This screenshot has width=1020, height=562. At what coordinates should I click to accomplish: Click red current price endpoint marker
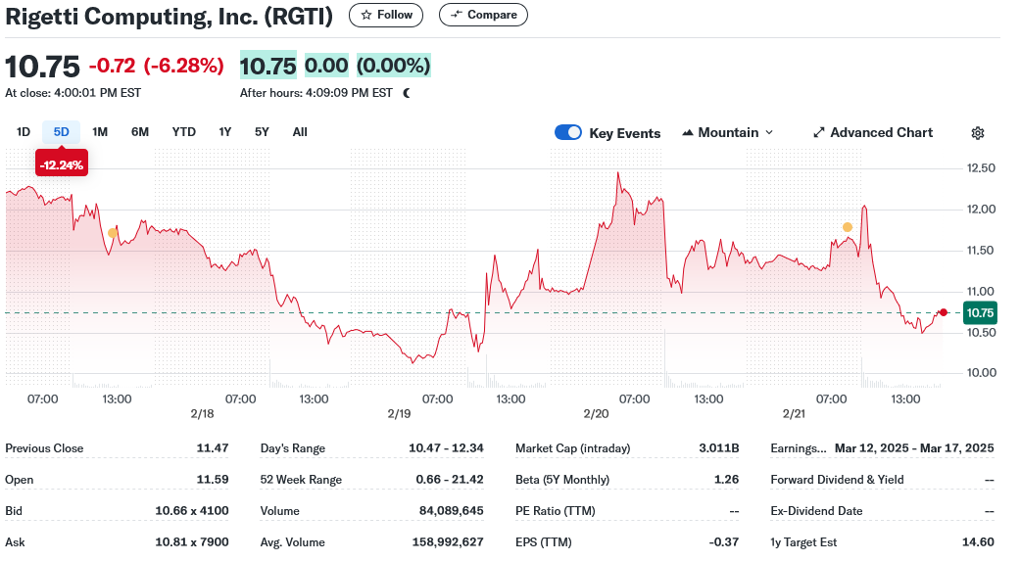click(944, 312)
